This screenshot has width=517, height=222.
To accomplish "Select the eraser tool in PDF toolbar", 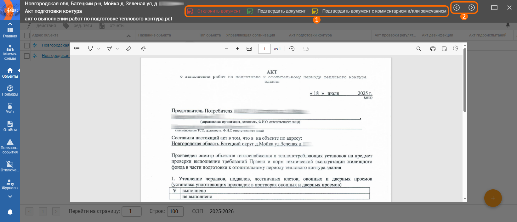I will point(128,49).
